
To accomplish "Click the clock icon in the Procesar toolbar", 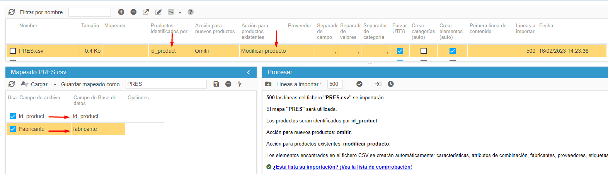I will click(x=391, y=84).
